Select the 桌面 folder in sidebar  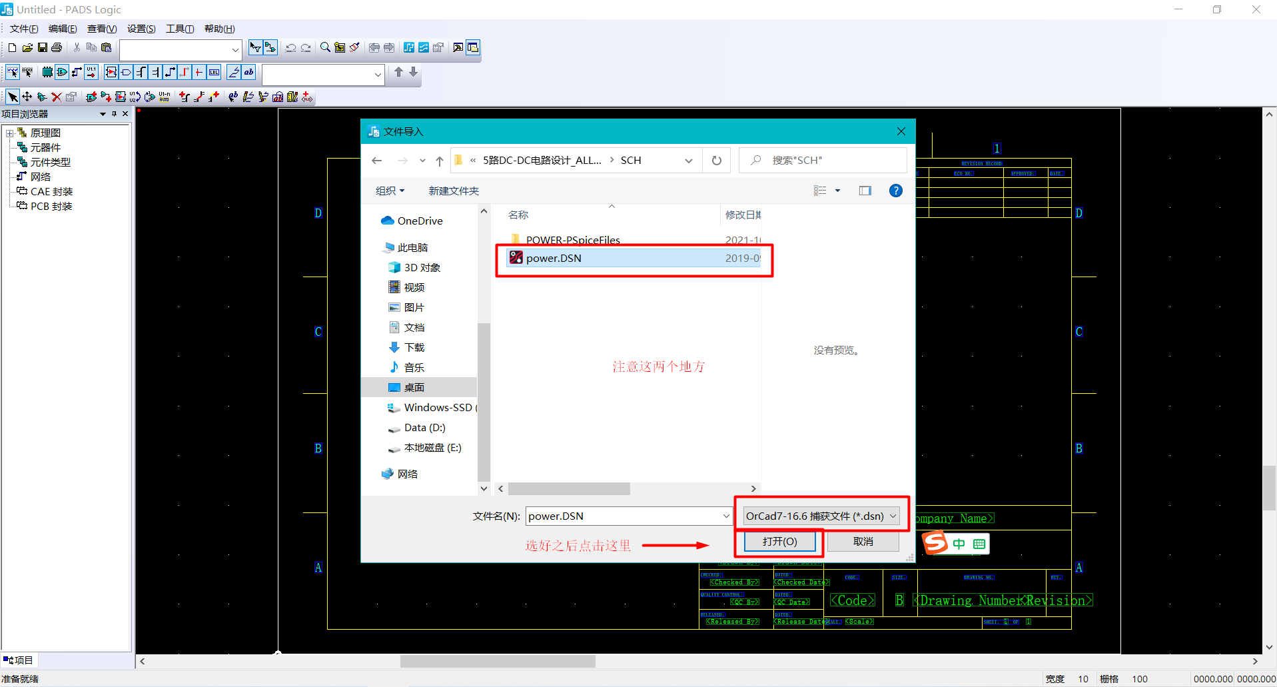(x=419, y=388)
